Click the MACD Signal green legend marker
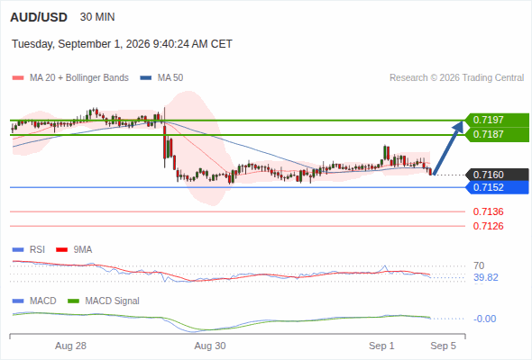532x360 pixels. [73, 301]
